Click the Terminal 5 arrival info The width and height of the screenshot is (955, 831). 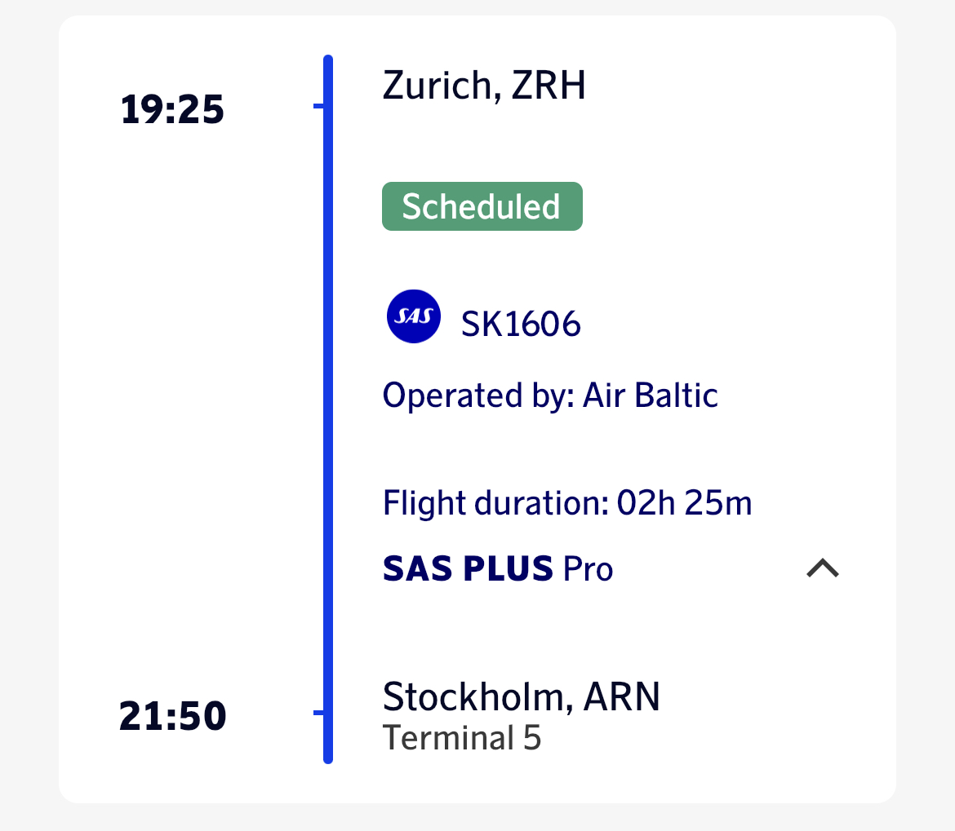tap(462, 738)
